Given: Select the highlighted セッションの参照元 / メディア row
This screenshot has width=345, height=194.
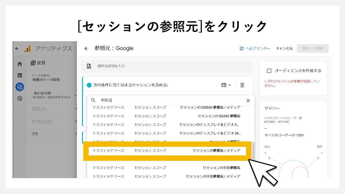Looking at the screenshot, I should pyautogui.click(x=167, y=151).
